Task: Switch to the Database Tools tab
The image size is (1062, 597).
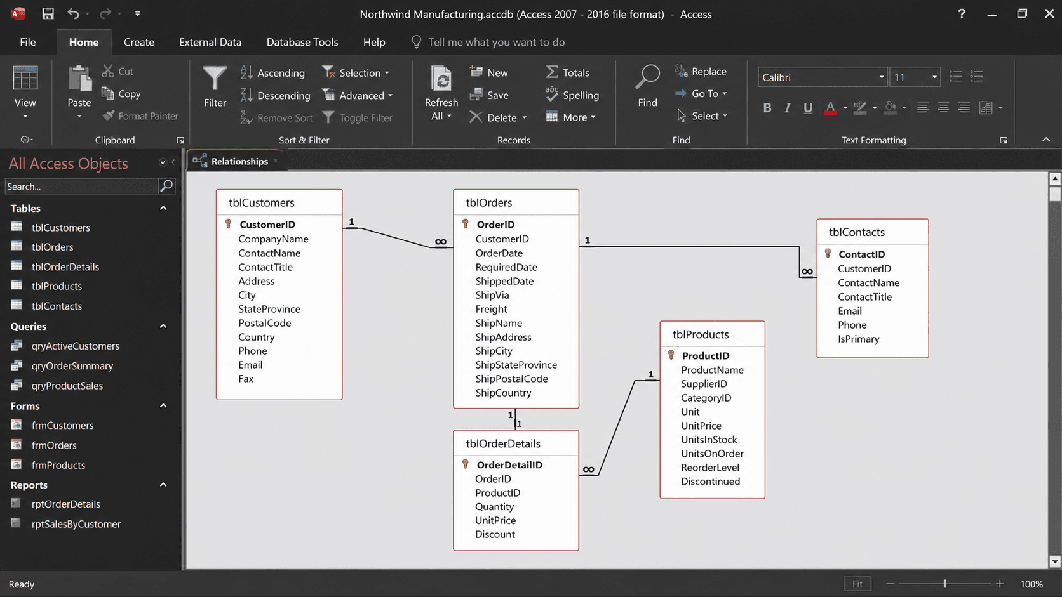Action: (x=302, y=42)
